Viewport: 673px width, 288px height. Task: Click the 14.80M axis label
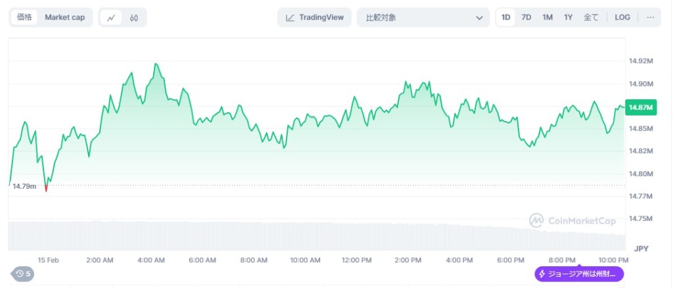(x=641, y=174)
